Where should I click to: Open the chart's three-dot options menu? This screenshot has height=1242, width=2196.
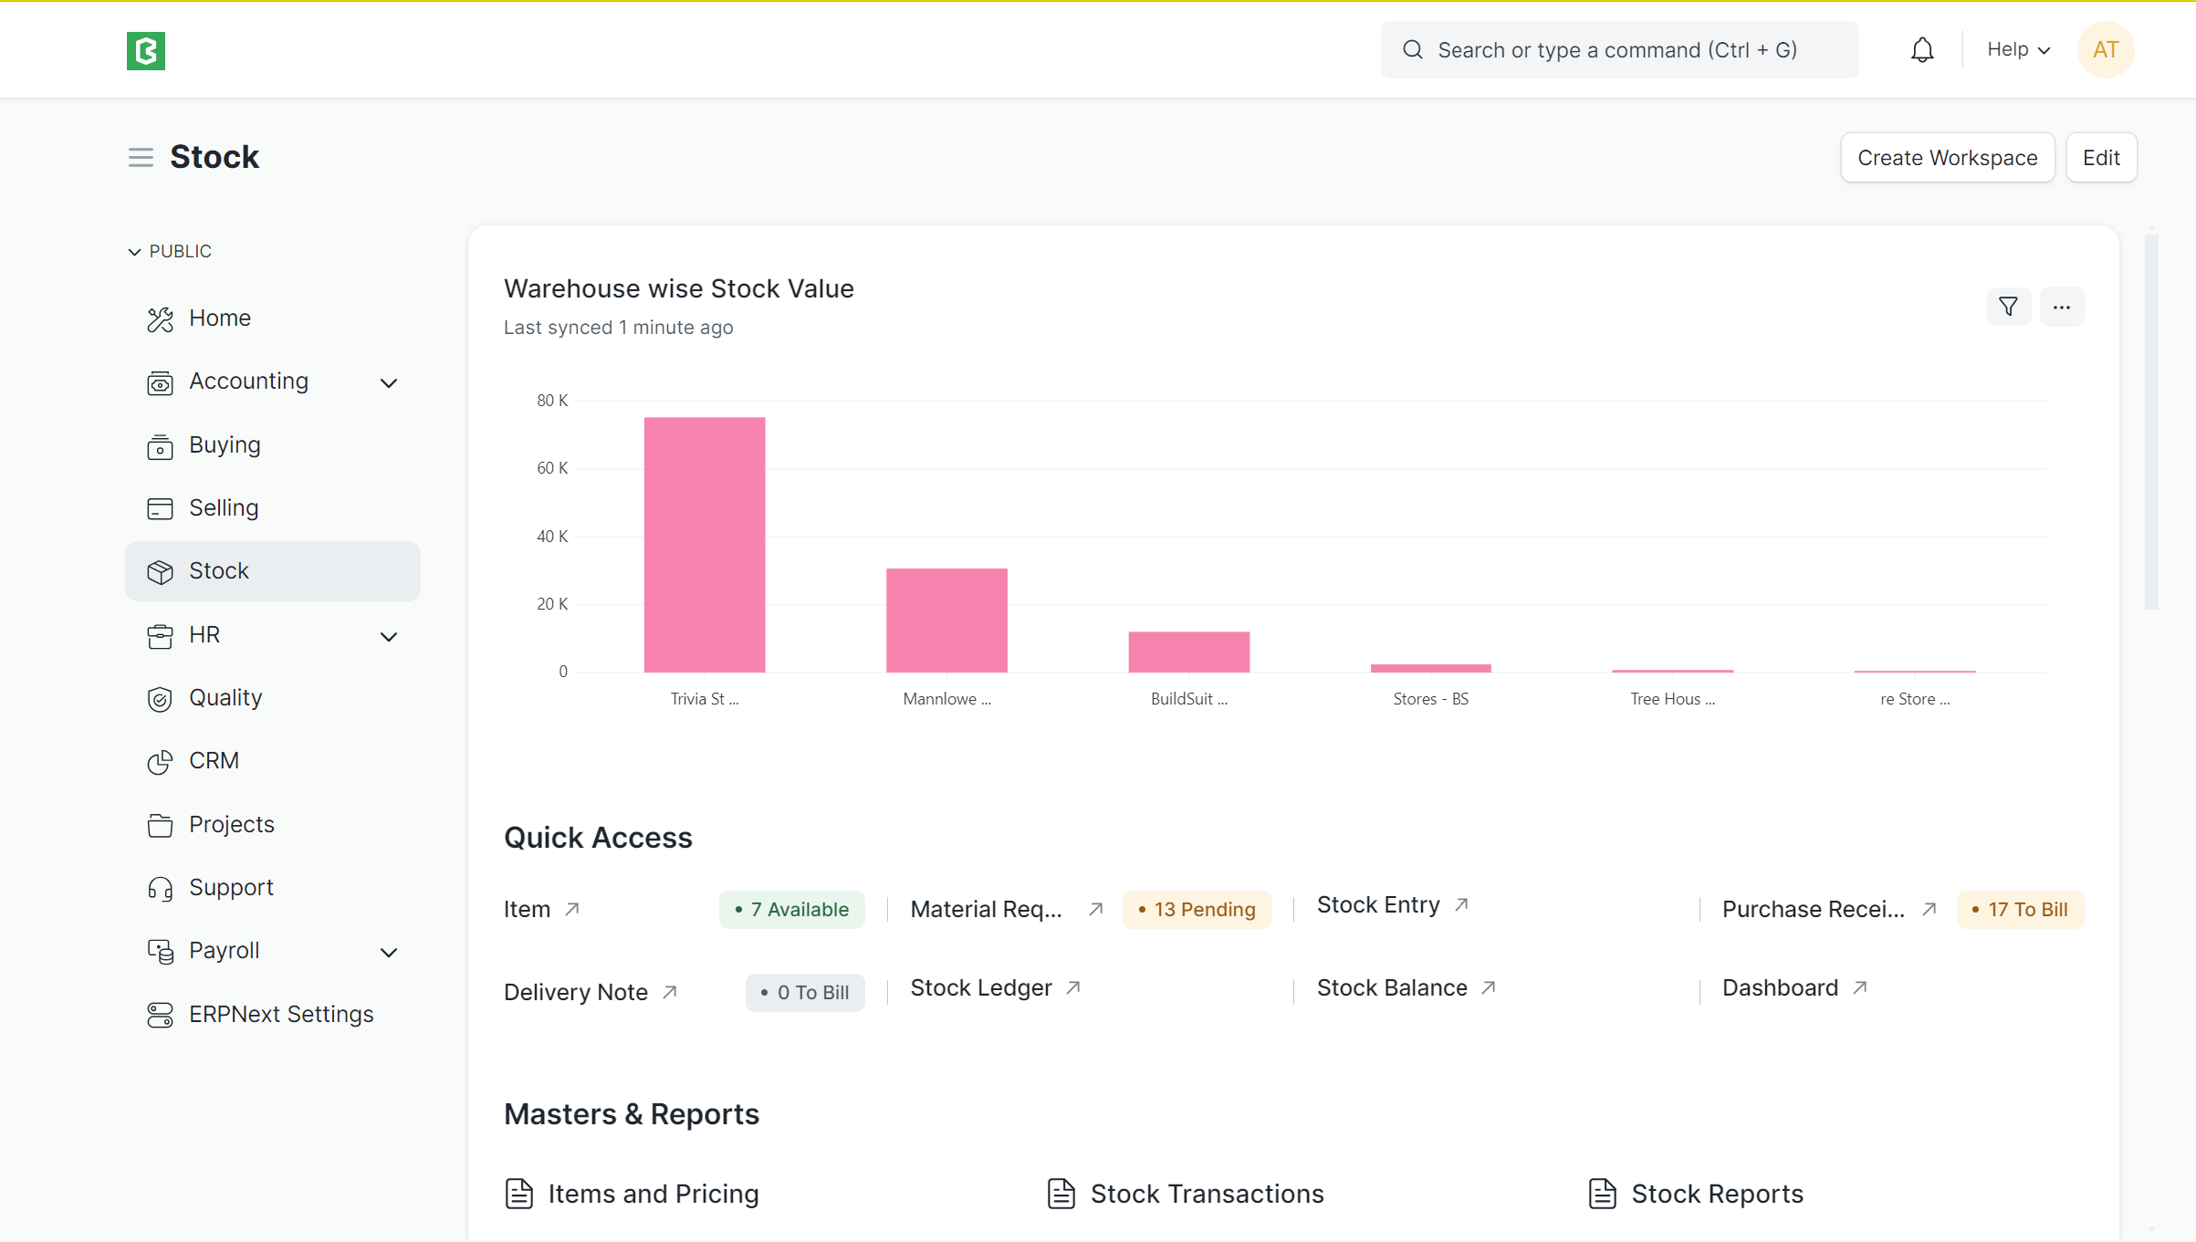coord(2062,307)
